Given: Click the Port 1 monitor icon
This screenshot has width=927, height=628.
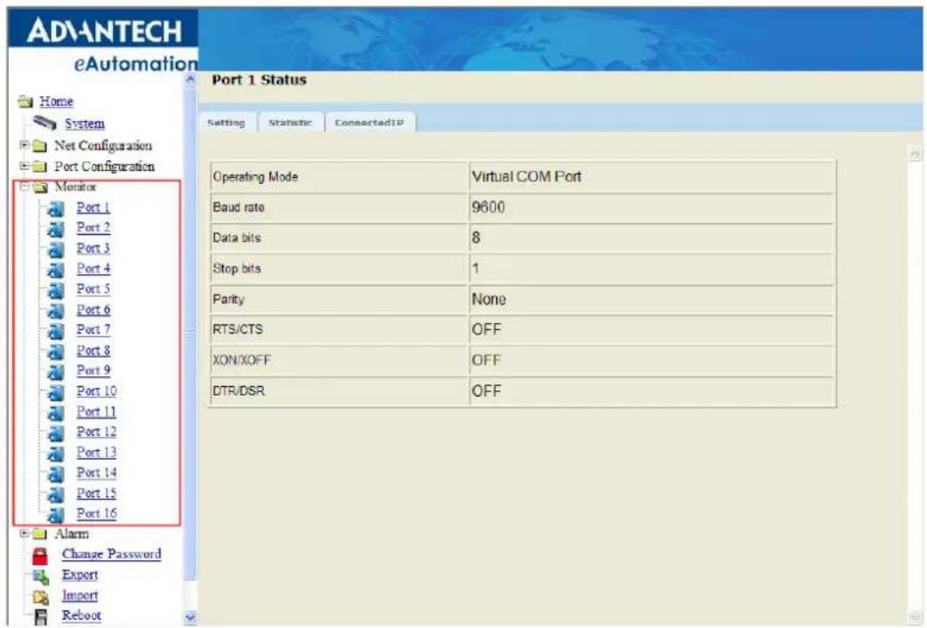Looking at the screenshot, I should point(56,208).
